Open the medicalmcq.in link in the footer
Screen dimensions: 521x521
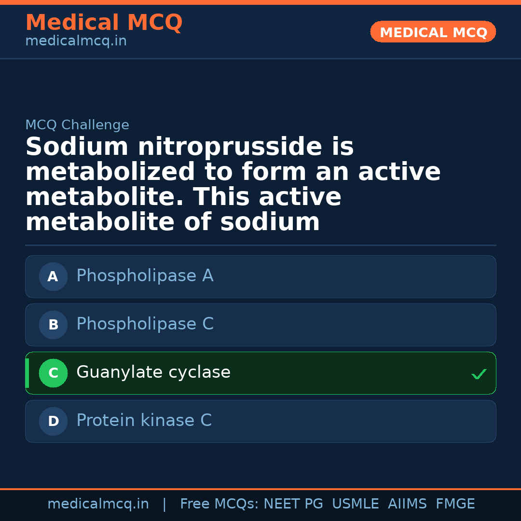tap(98, 504)
